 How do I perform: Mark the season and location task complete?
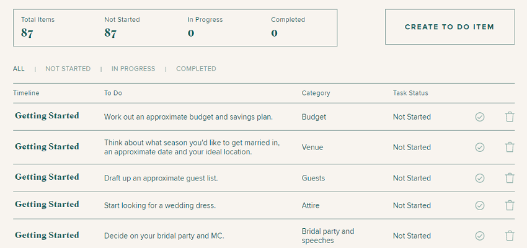coord(479,147)
